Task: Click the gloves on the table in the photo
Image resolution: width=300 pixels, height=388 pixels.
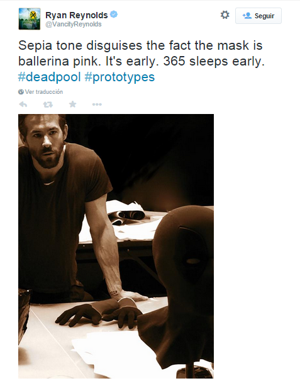Action: point(99,314)
